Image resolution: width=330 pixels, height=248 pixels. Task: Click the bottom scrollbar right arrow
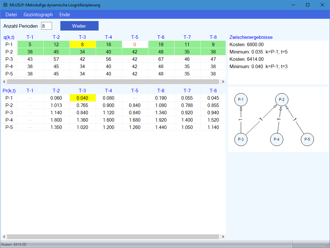pyautogui.click(x=223, y=237)
